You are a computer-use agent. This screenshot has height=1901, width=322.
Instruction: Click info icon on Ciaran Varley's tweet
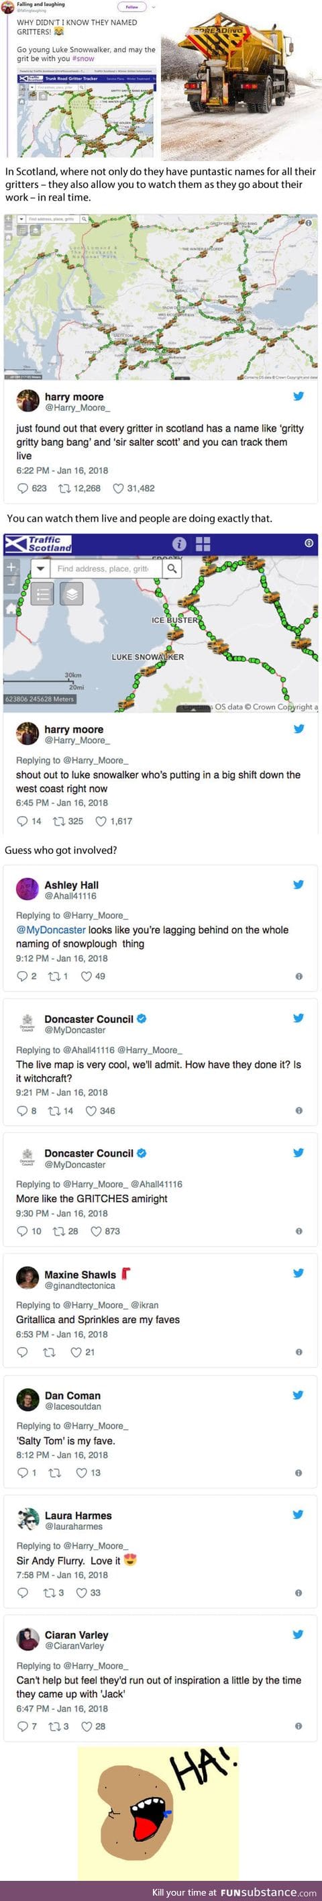tap(299, 1726)
